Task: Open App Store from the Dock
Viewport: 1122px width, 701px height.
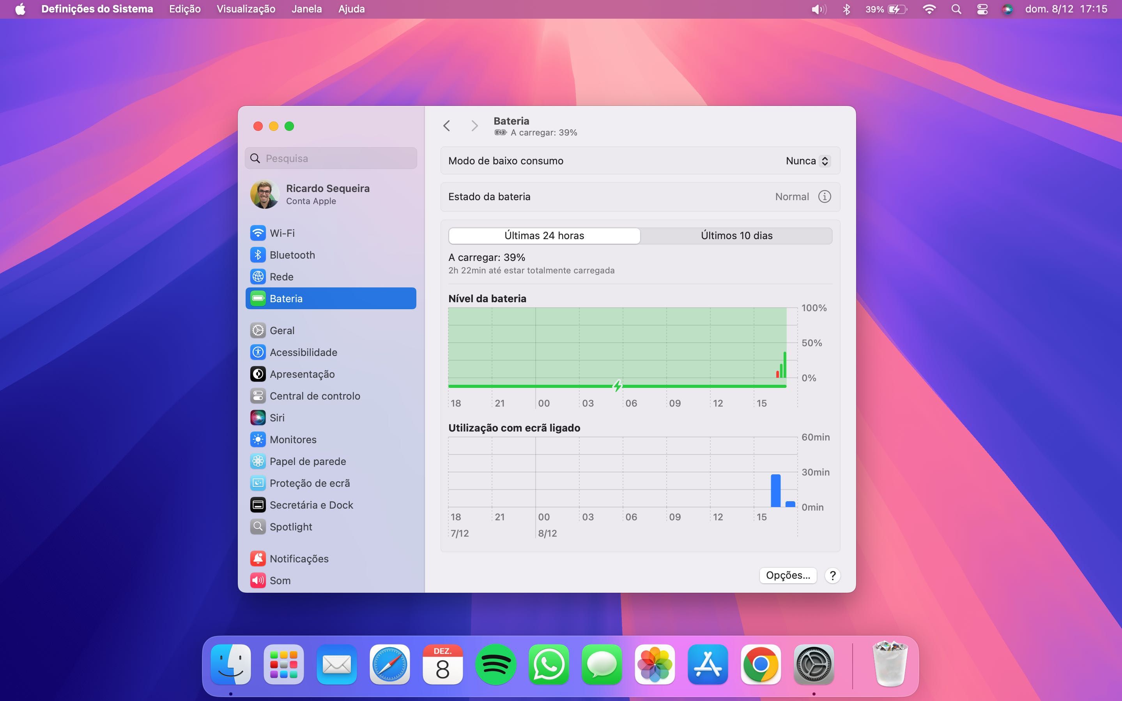Action: pos(707,664)
